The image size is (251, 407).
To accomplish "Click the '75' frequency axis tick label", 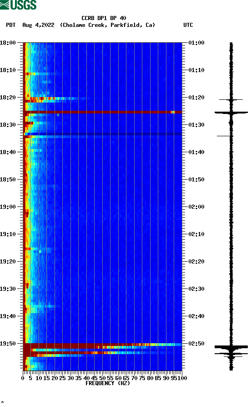I will click(x=142, y=378).
